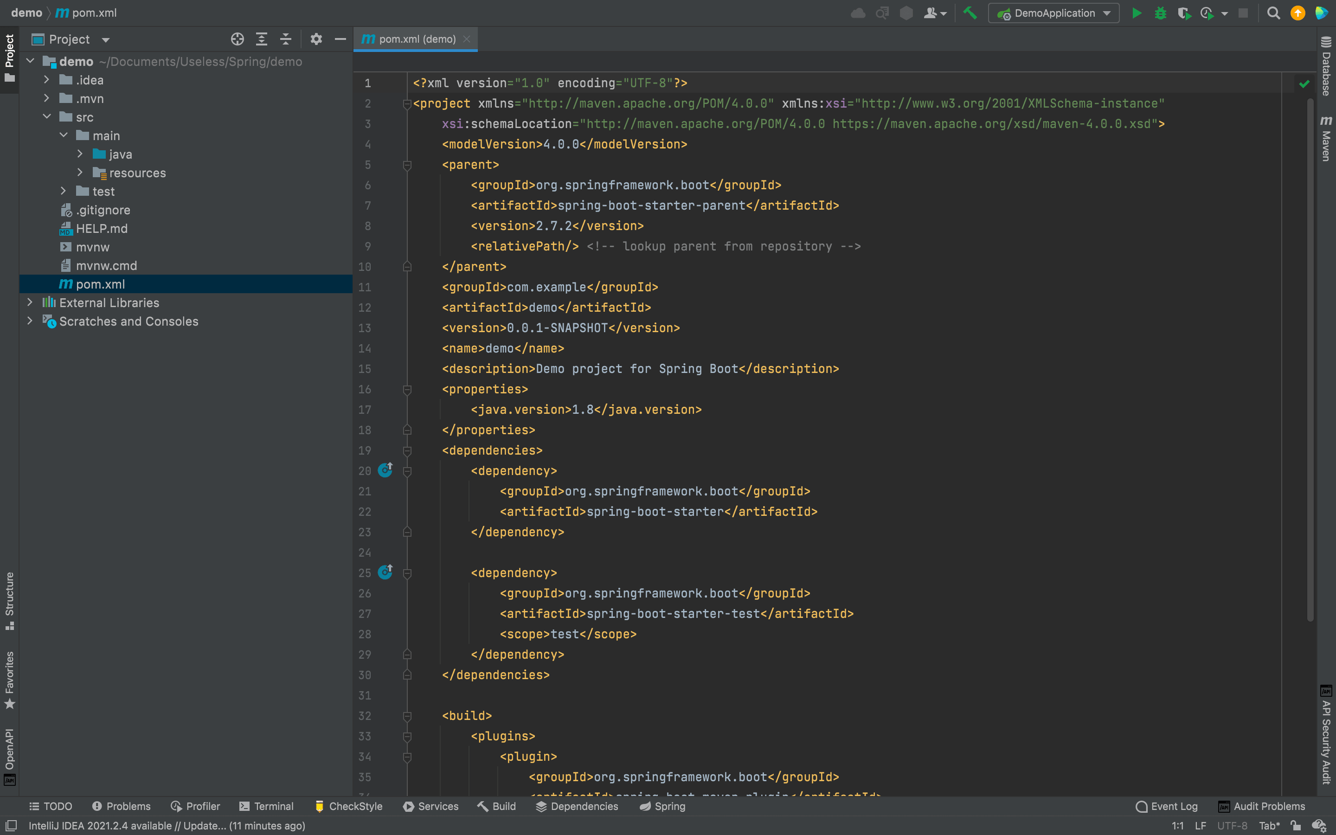Open the API Security Audit side panel
The height and width of the screenshot is (835, 1336).
1326,734
